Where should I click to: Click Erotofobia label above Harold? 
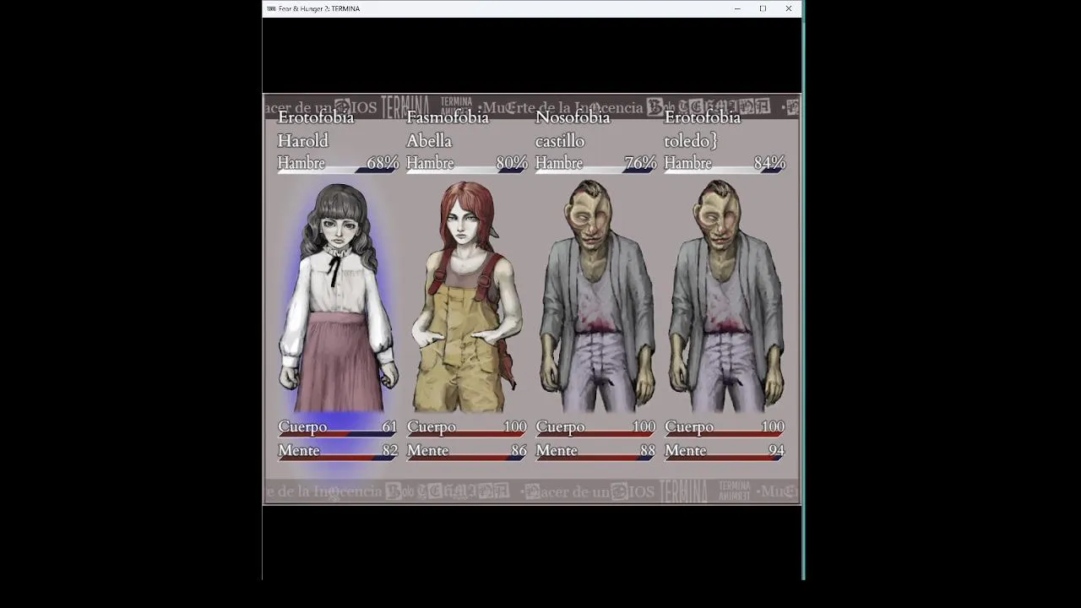tap(316, 117)
